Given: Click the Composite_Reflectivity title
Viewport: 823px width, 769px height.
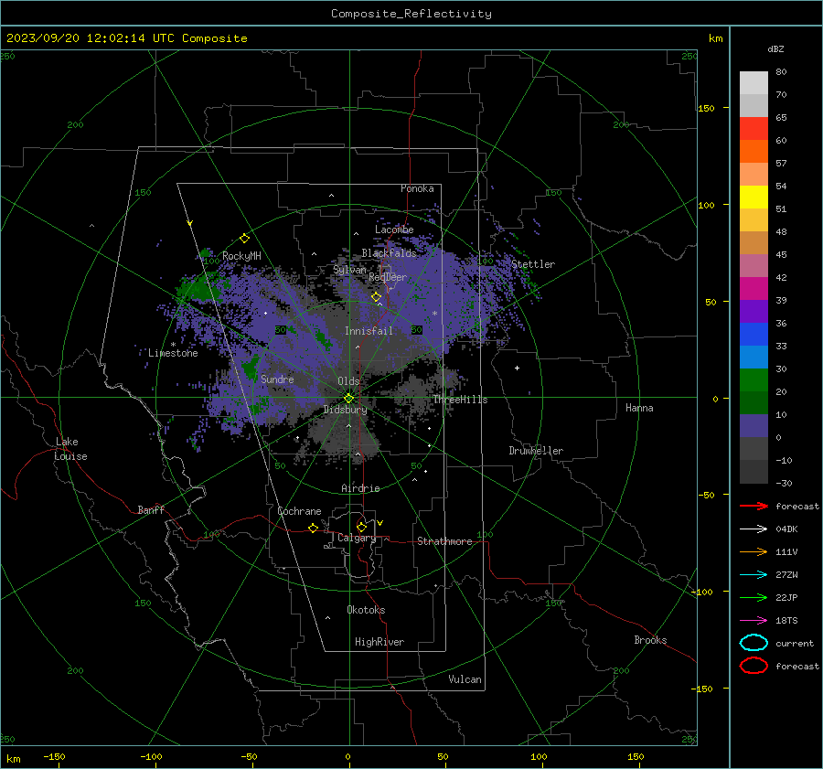Looking at the screenshot, I should (411, 14).
